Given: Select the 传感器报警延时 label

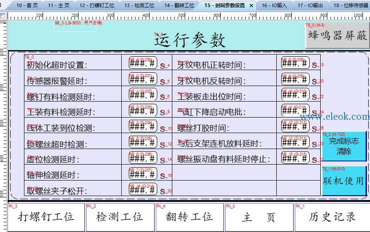Looking at the screenshot, I should click(57, 81).
